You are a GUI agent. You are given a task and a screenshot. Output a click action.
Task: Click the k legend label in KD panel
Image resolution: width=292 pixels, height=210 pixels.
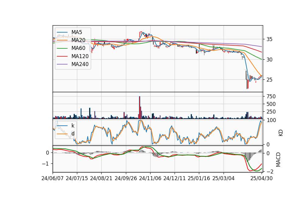73,126
